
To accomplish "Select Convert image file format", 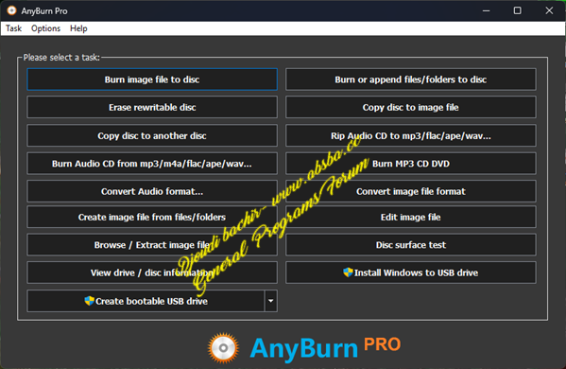I will [410, 191].
